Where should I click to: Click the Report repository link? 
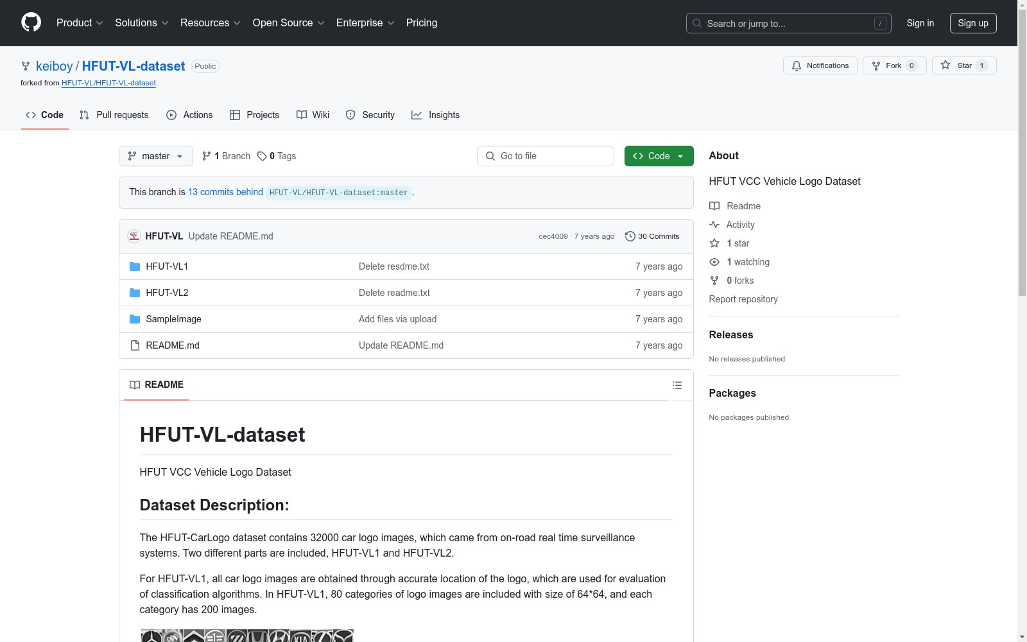743,299
